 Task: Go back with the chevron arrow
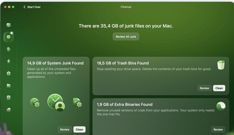pos(24,7)
